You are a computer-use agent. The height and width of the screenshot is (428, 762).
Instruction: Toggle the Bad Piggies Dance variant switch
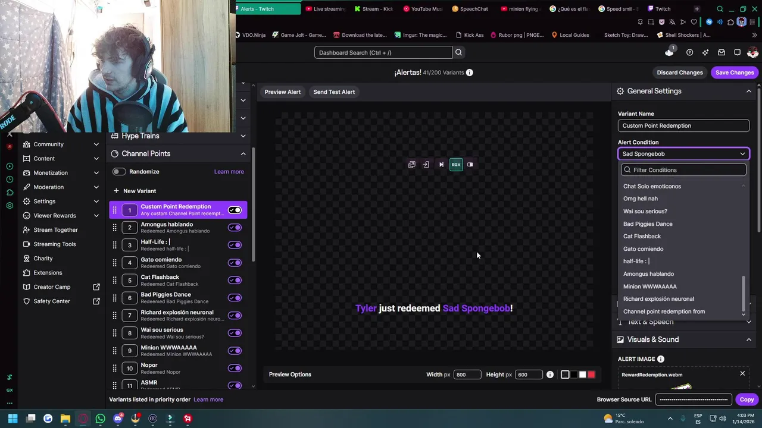click(235, 298)
